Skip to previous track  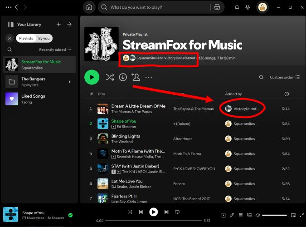pos(141,212)
